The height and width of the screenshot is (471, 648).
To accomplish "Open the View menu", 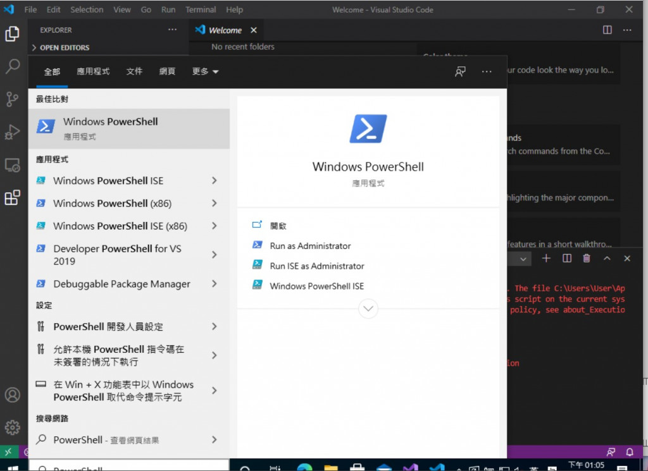I will click(122, 9).
